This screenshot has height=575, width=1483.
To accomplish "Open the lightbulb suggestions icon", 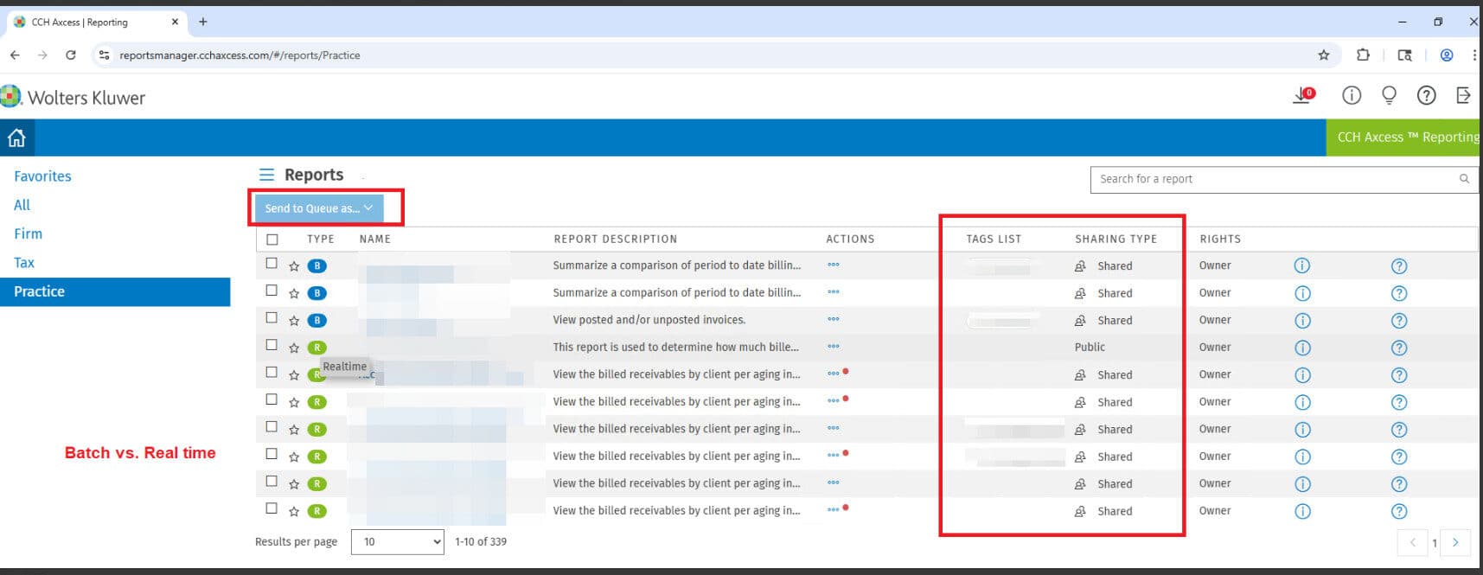I will 1389,95.
